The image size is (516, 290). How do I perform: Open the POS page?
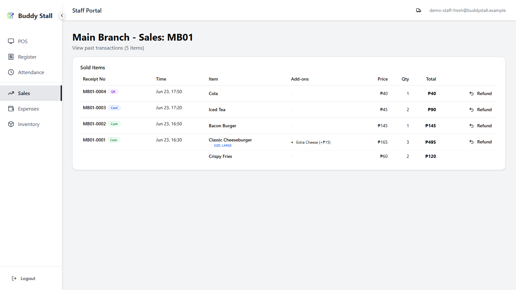[31, 41]
